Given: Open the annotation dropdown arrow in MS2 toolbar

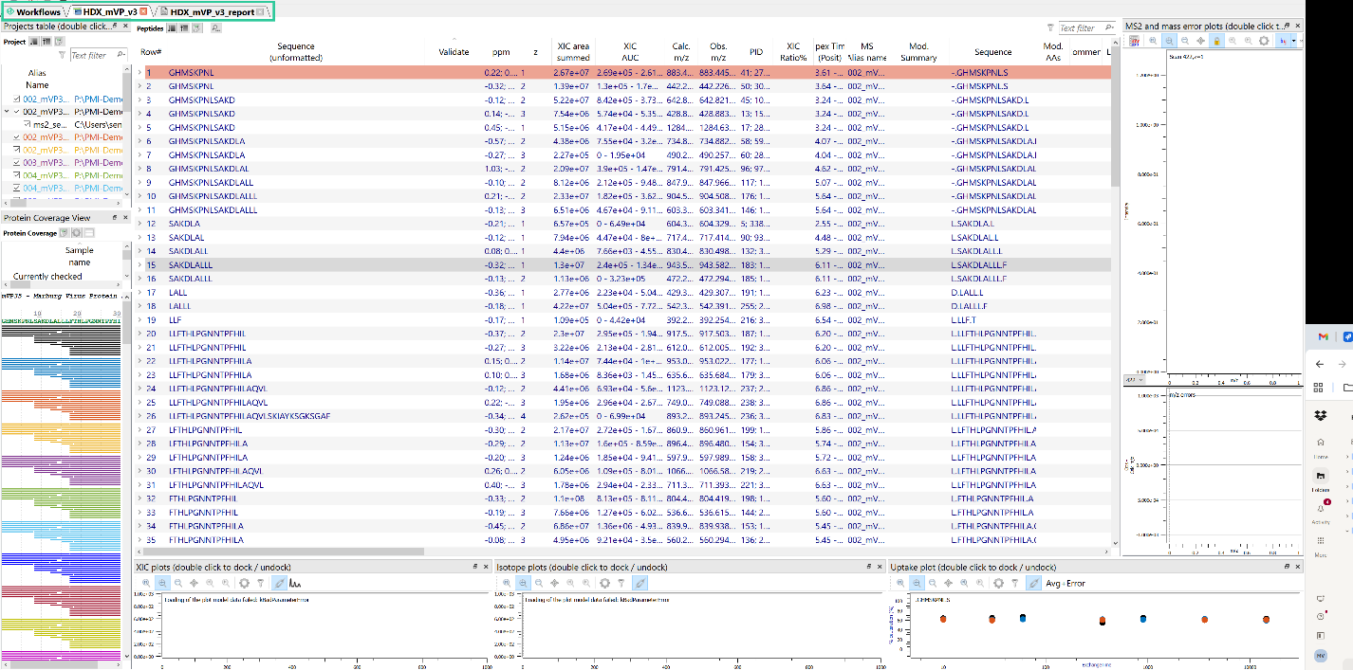Looking at the screenshot, I should click(1294, 41).
